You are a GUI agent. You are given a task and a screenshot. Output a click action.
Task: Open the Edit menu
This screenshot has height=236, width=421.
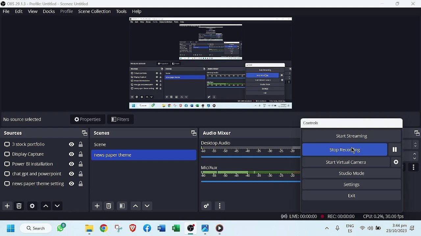[x=19, y=11]
